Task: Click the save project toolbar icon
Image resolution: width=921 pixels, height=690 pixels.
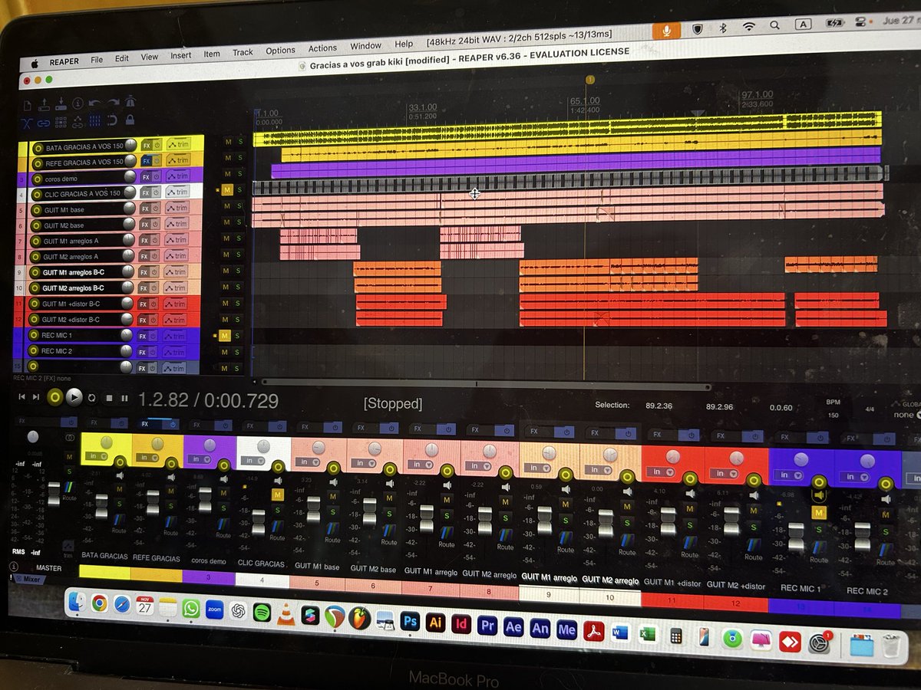Action: [x=61, y=104]
